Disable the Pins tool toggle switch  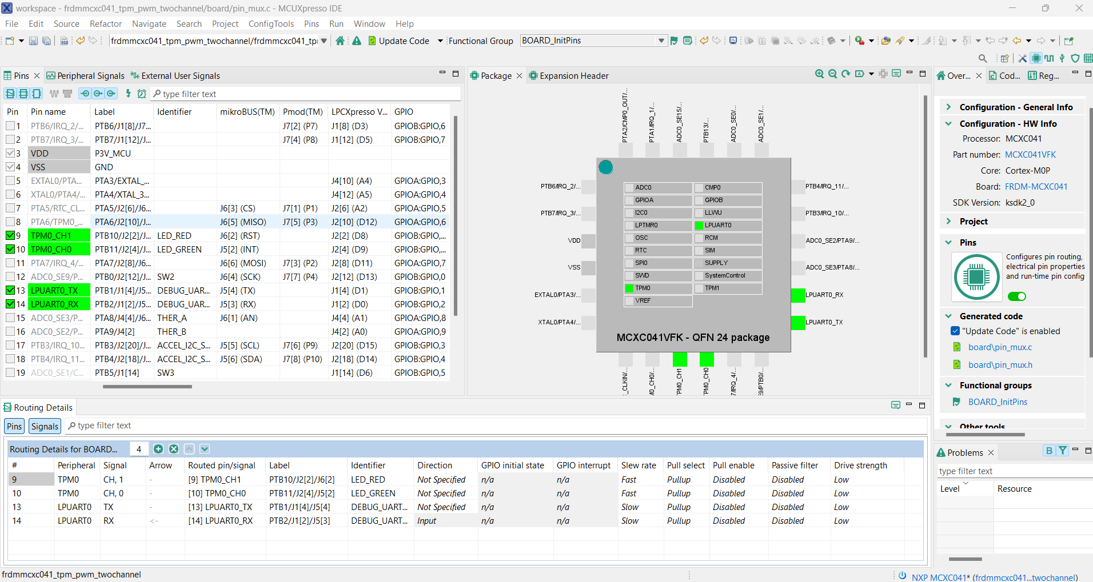(1016, 296)
